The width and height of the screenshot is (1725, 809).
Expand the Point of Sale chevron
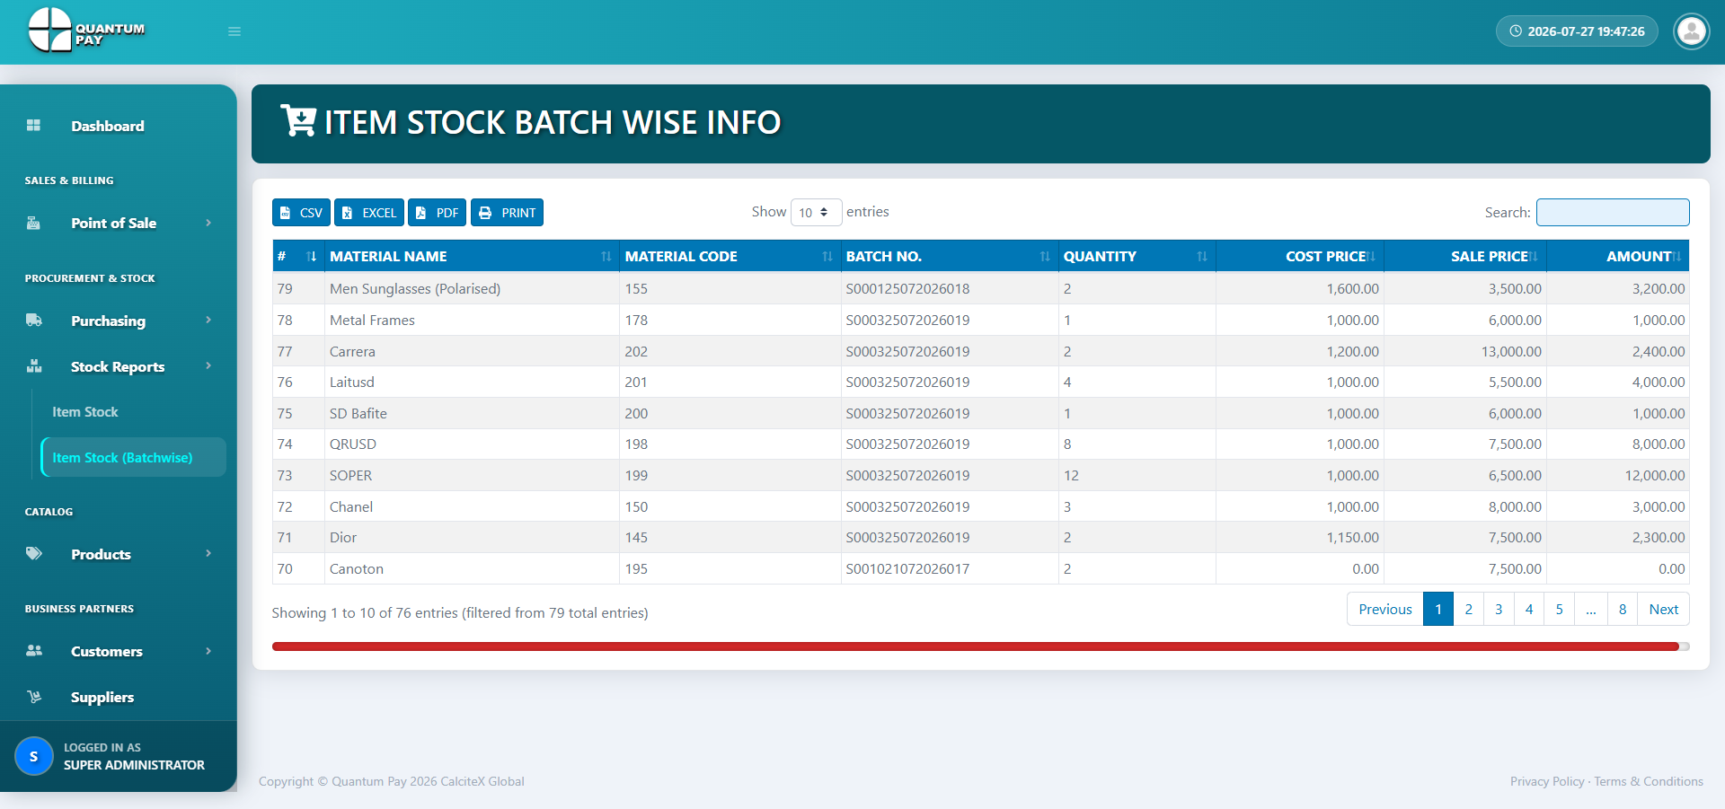[208, 223]
